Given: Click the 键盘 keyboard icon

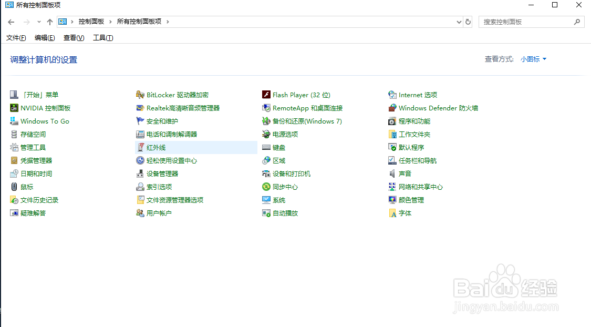Looking at the screenshot, I should 266,148.
